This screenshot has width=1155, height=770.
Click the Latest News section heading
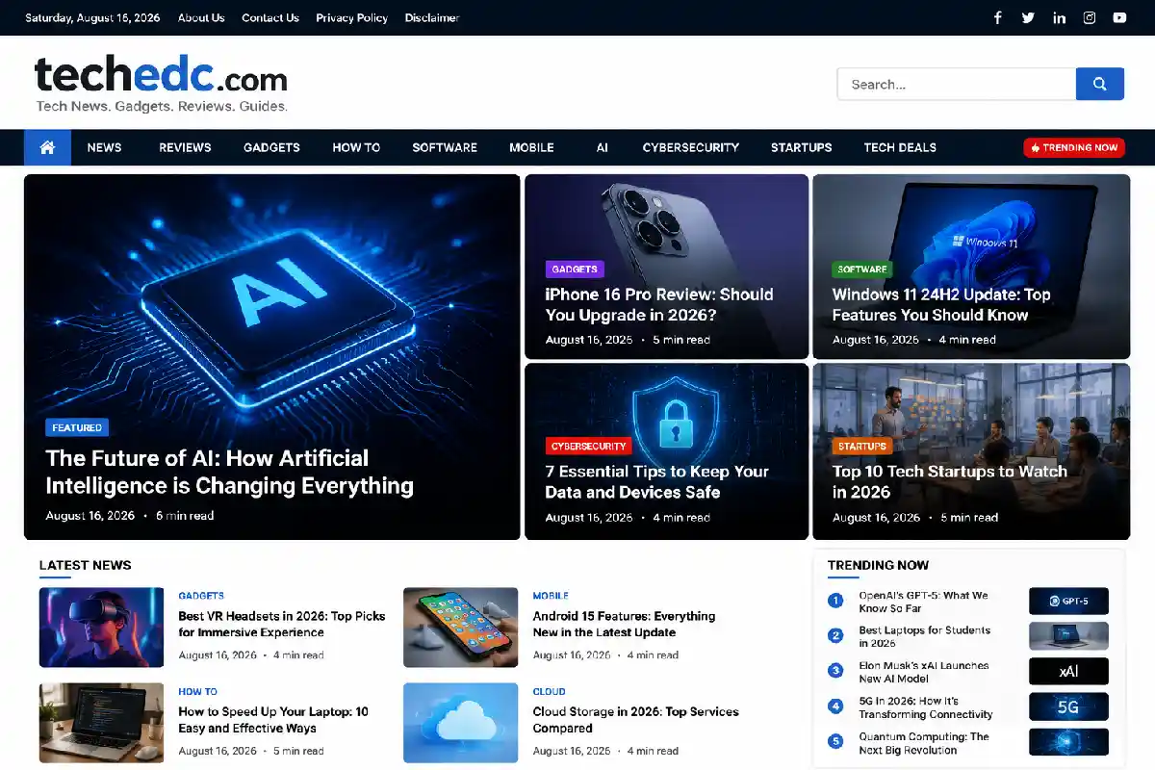(85, 565)
